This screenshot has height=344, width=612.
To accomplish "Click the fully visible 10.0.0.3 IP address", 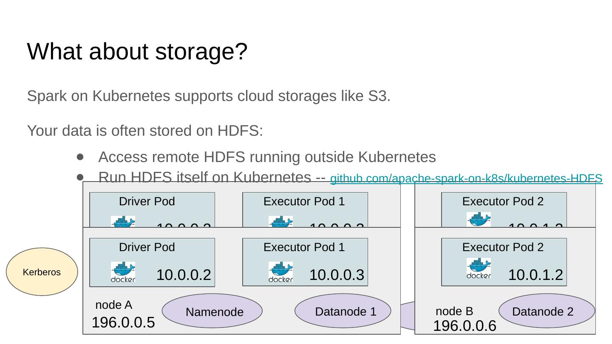I will coord(337,275).
